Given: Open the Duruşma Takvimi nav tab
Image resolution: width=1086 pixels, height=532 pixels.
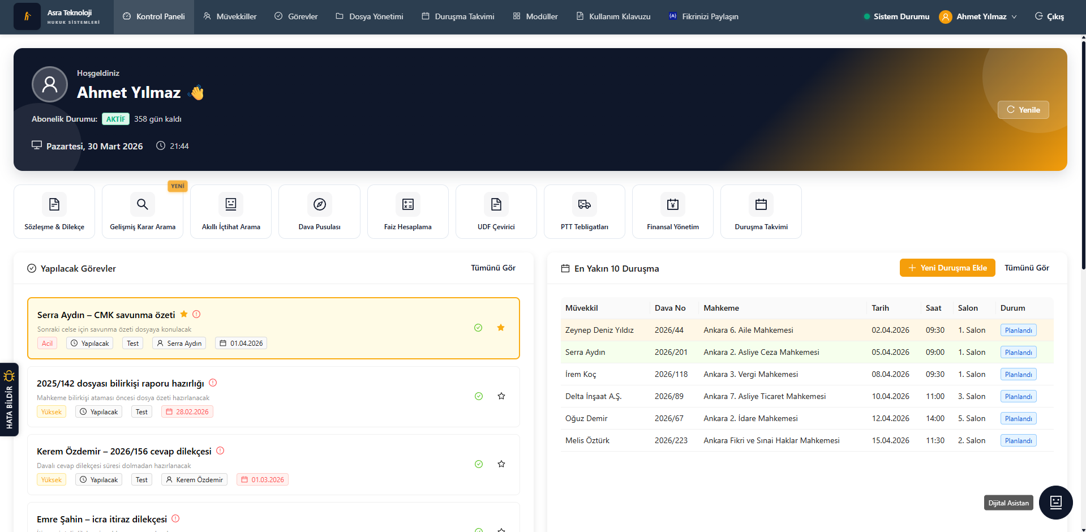Looking at the screenshot, I should pos(458,16).
